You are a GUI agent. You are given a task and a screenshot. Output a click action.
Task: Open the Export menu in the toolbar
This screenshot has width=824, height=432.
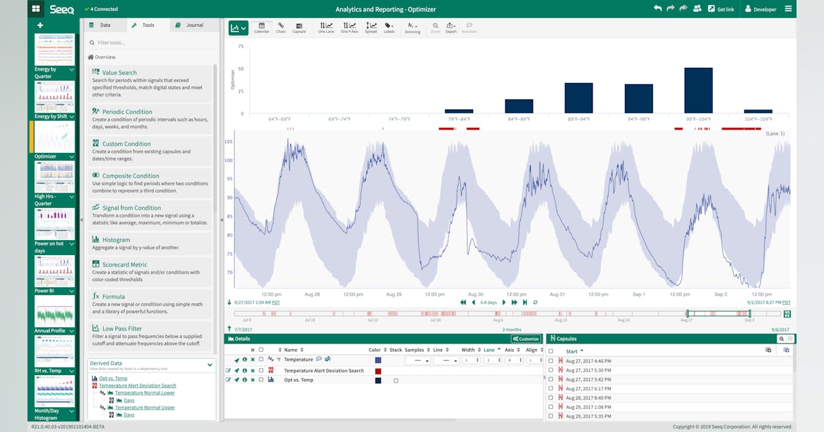451,27
